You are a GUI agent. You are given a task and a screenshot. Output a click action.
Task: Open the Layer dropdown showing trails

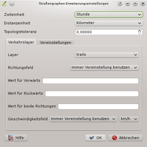tap(107, 55)
